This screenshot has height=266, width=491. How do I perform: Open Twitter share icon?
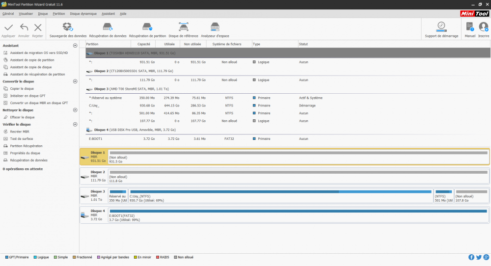tap(479, 257)
